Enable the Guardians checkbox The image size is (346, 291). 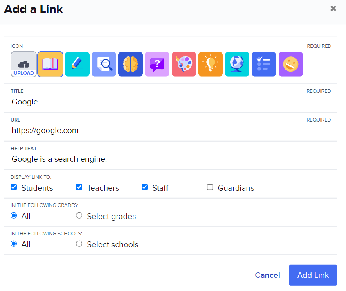tap(210, 187)
